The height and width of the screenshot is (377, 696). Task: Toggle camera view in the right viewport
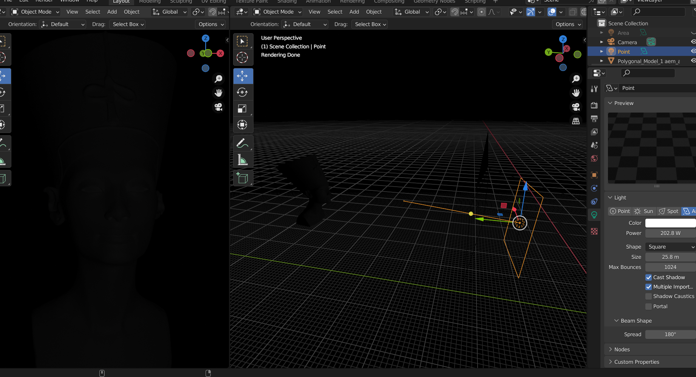[x=576, y=107]
